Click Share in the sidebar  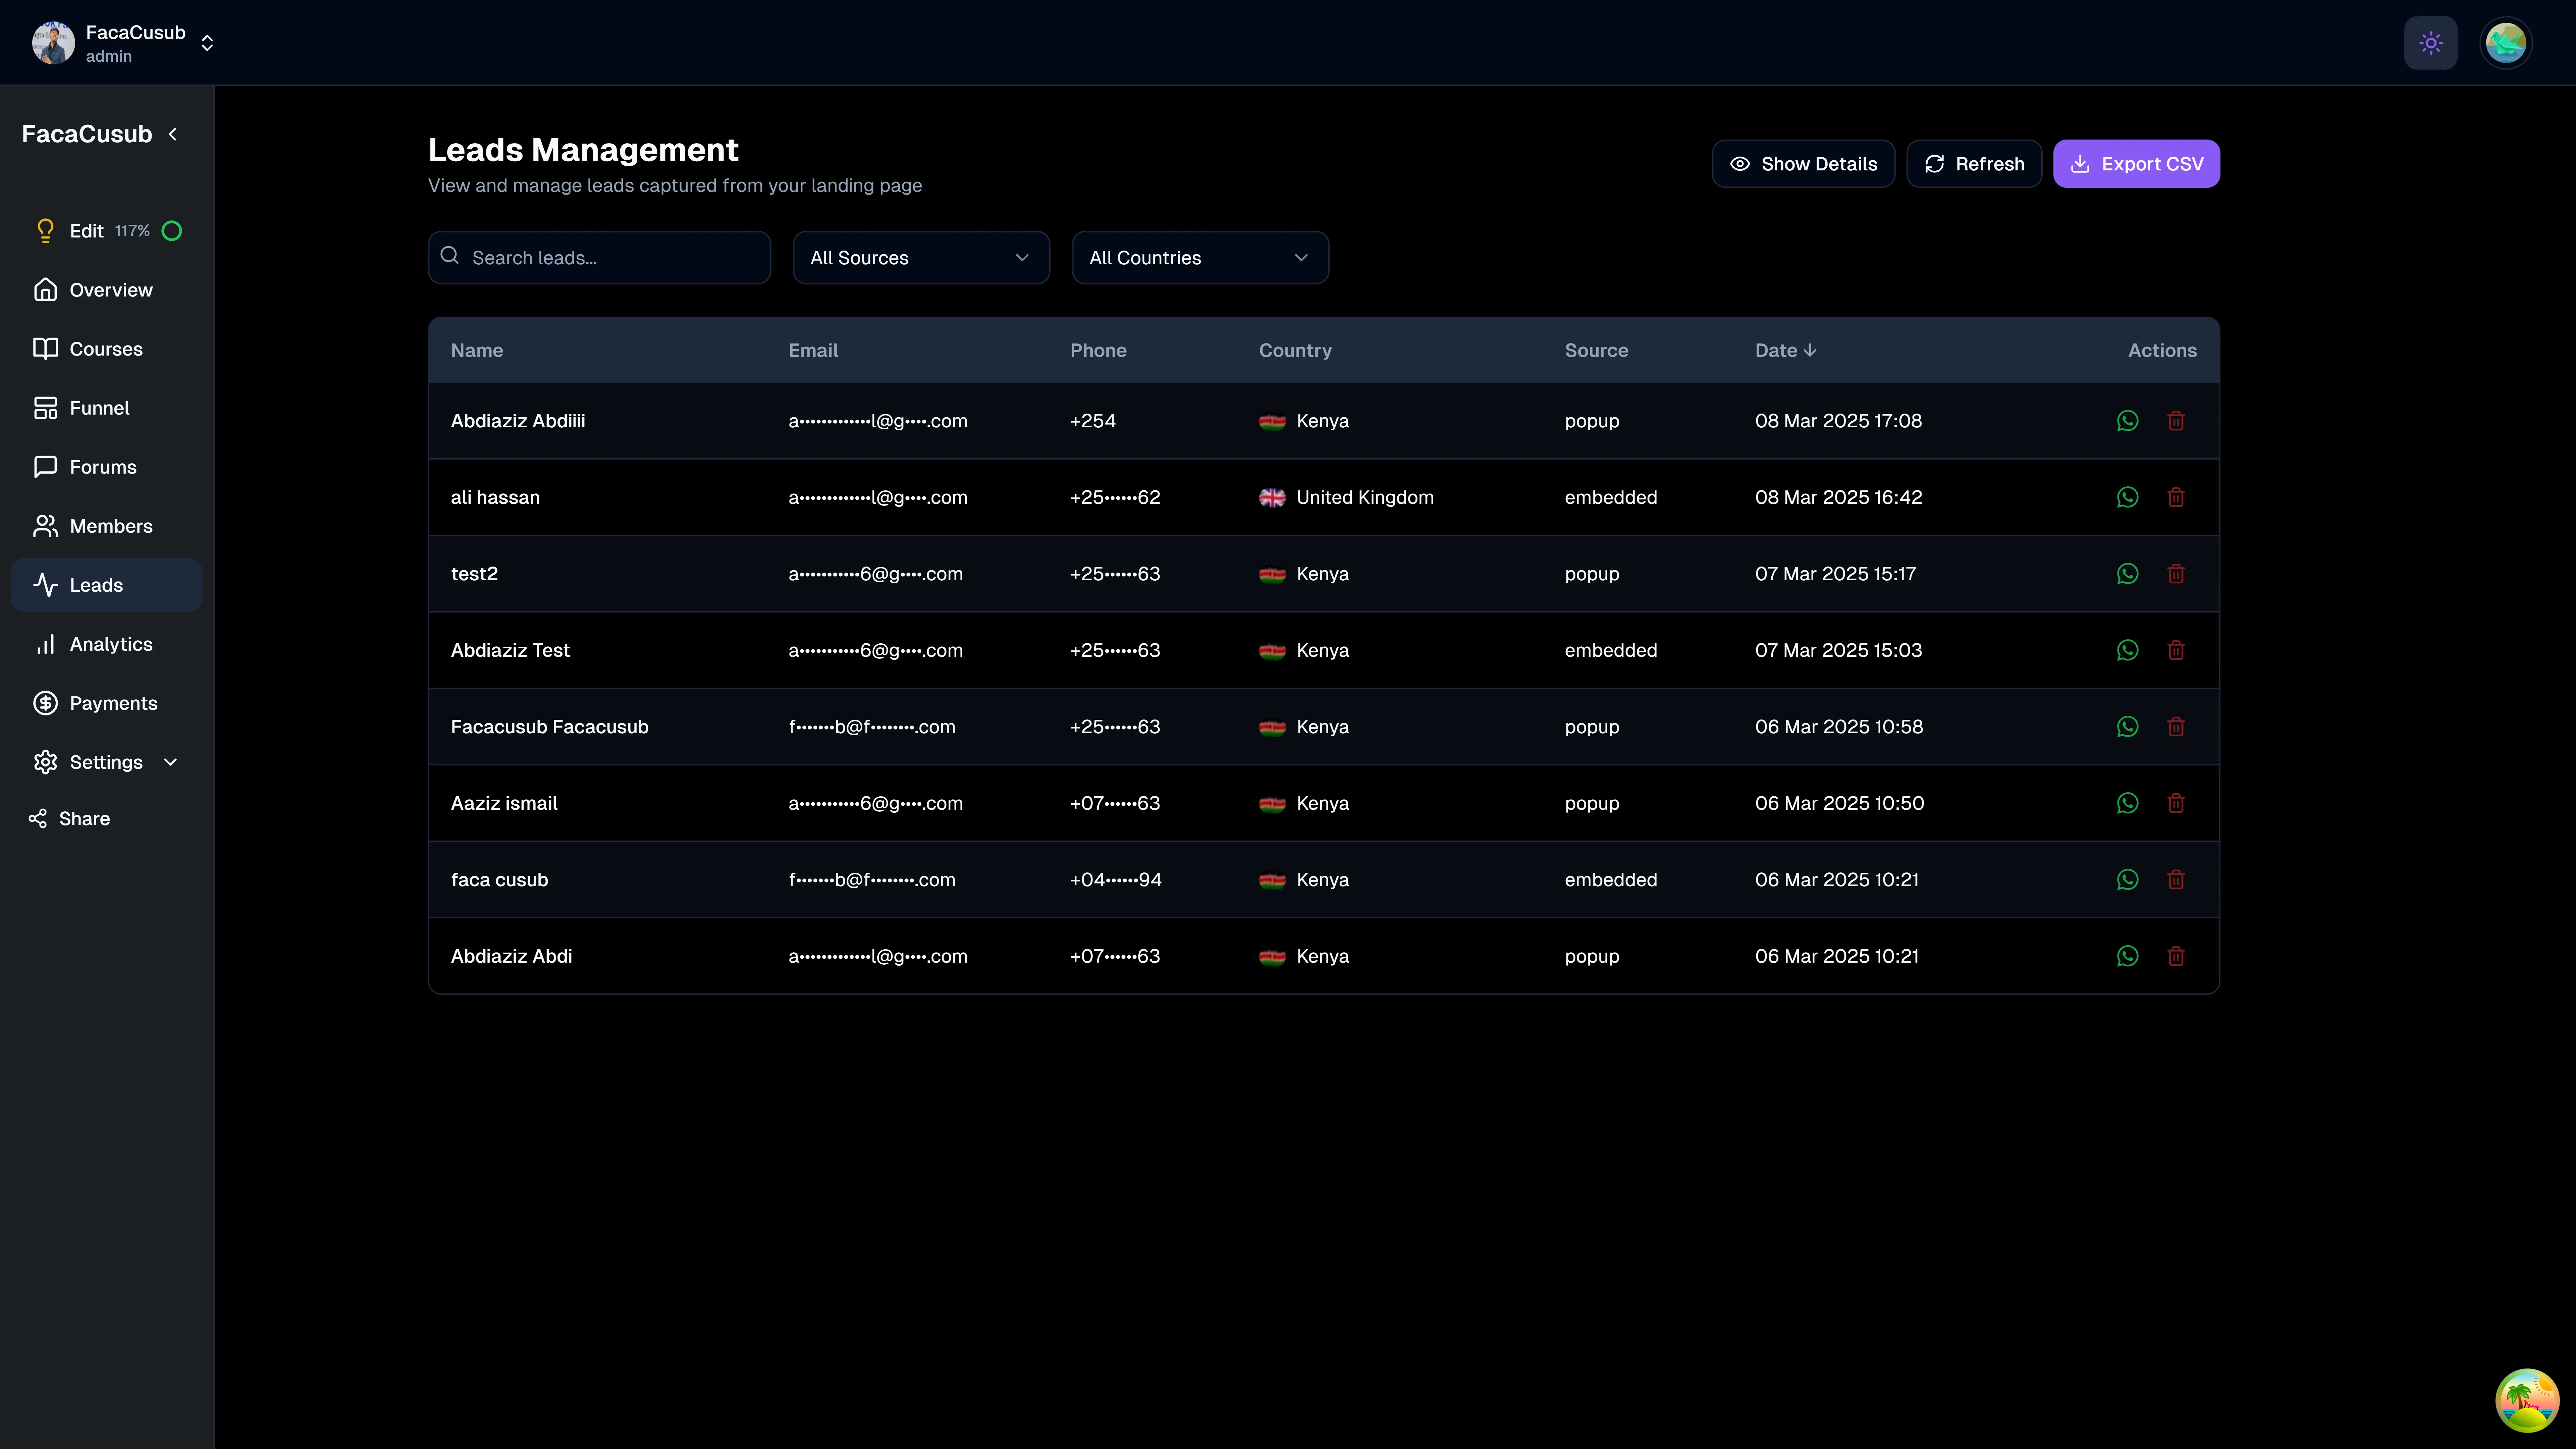(70, 819)
